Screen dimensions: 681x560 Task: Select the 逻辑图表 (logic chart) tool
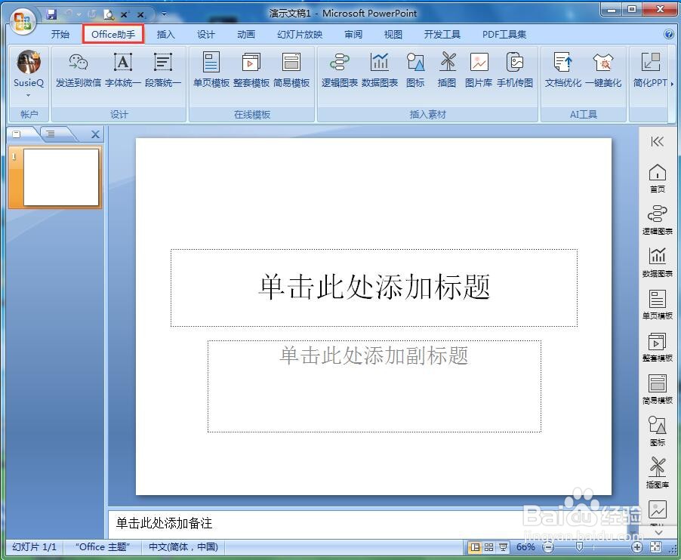tap(339, 72)
